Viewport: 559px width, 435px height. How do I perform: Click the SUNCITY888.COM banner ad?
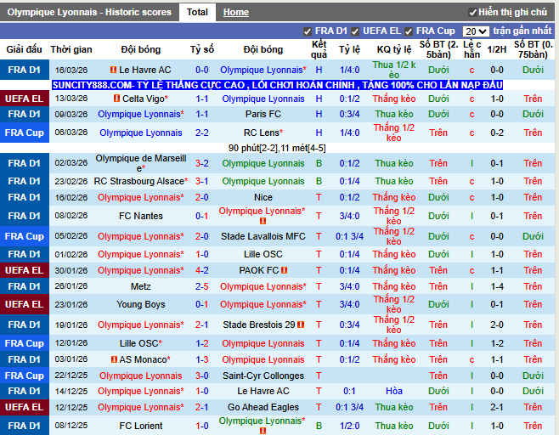click(x=277, y=85)
